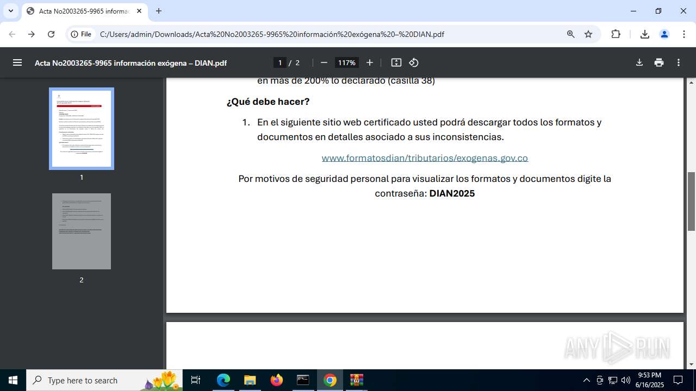Image resolution: width=696 pixels, height=391 pixels.
Task: Rotate the document counterclockwise
Action: coord(414,62)
